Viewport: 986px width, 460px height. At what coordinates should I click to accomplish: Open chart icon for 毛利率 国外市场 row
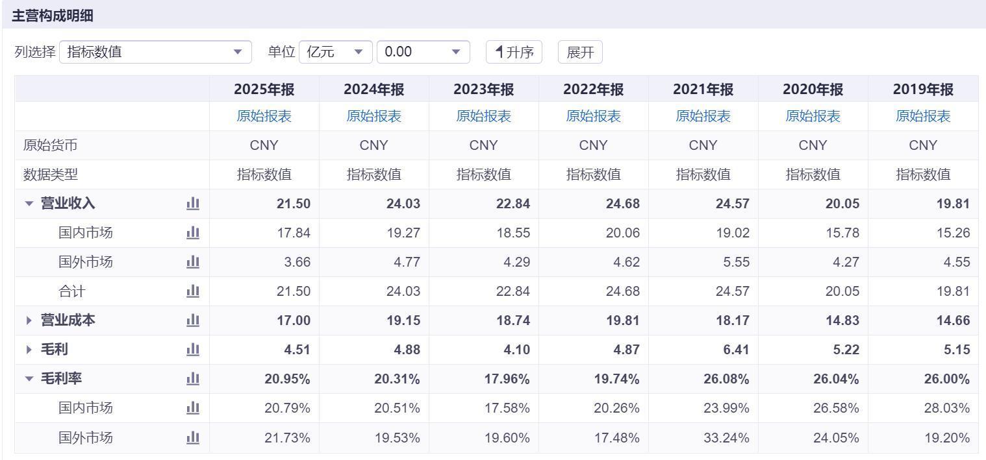(193, 438)
